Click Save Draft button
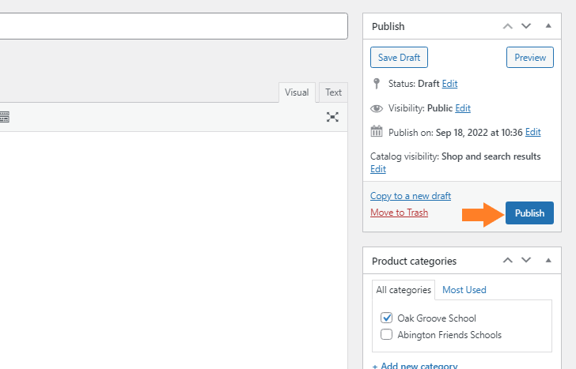Viewport: 576px width, 369px height. click(x=399, y=58)
